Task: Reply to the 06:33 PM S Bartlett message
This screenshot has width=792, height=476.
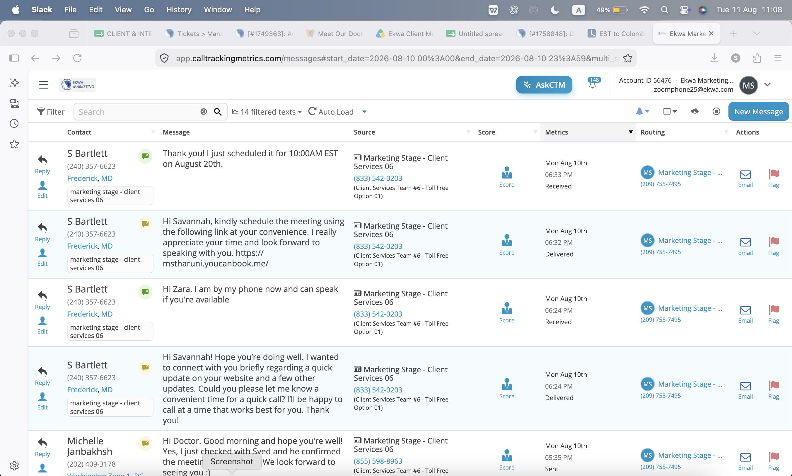Action: tap(42, 164)
